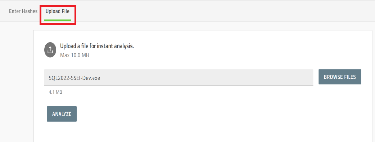Click the empty space right of the ANALYZE button
375x142 pixels.
pyautogui.click(x=215, y=114)
